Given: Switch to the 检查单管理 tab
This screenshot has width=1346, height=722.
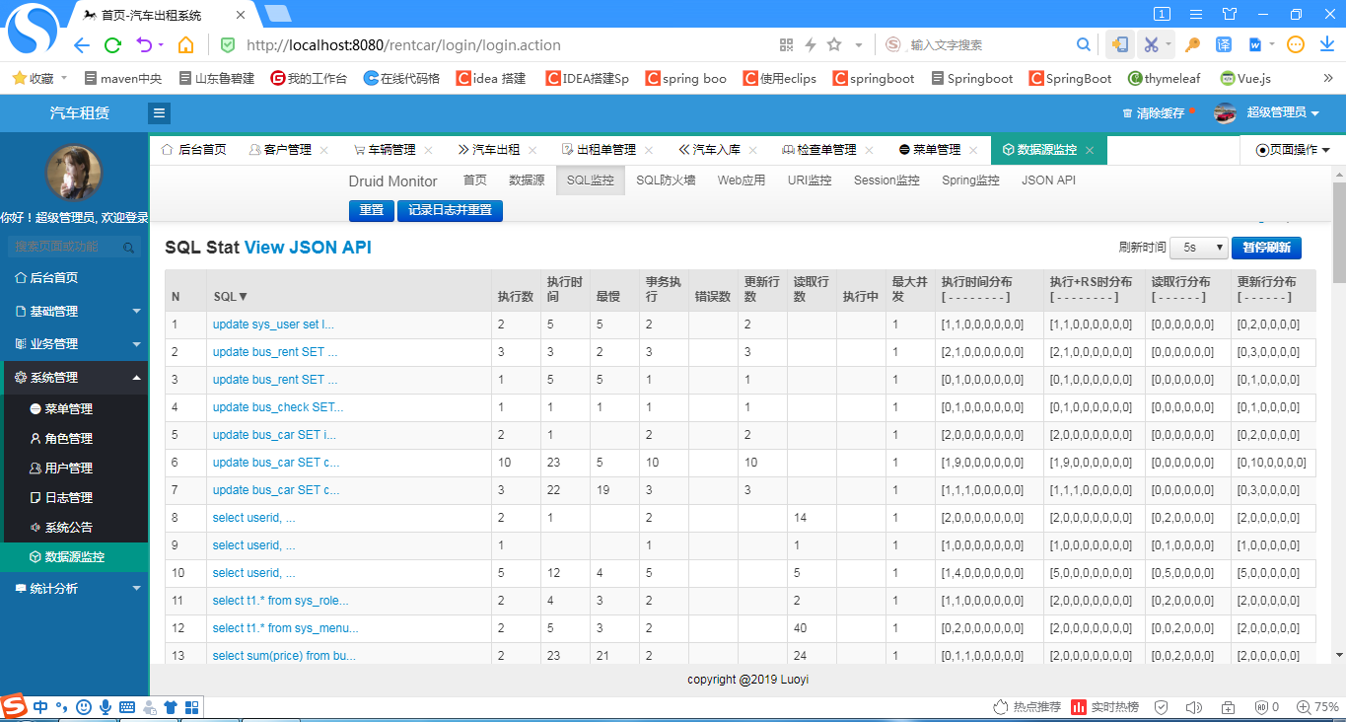Looking at the screenshot, I should pos(818,150).
